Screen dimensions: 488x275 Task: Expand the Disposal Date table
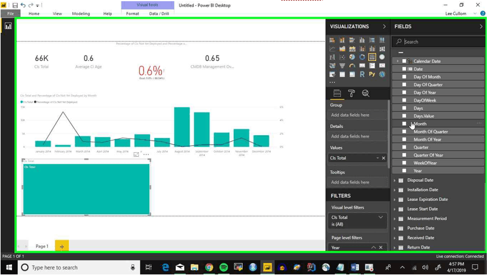coord(395,180)
